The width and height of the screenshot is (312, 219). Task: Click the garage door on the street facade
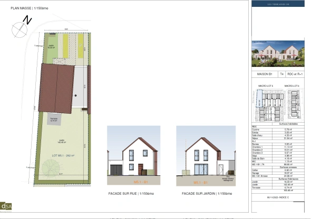tap(116, 170)
